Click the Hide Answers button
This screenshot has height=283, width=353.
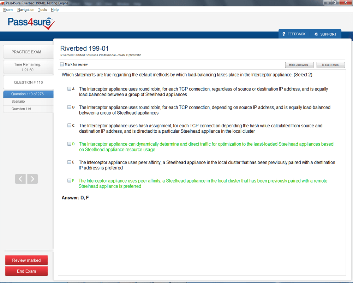point(299,65)
